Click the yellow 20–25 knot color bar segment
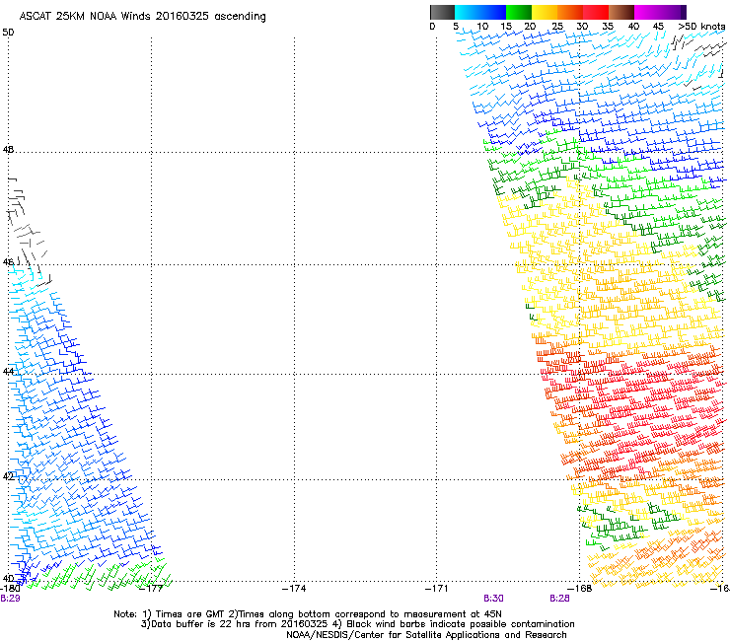The height and width of the screenshot is (641, 730). (545, 12)
